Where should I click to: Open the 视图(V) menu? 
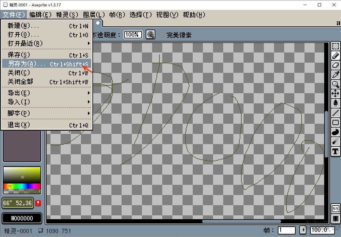click(x=167, y=15)
